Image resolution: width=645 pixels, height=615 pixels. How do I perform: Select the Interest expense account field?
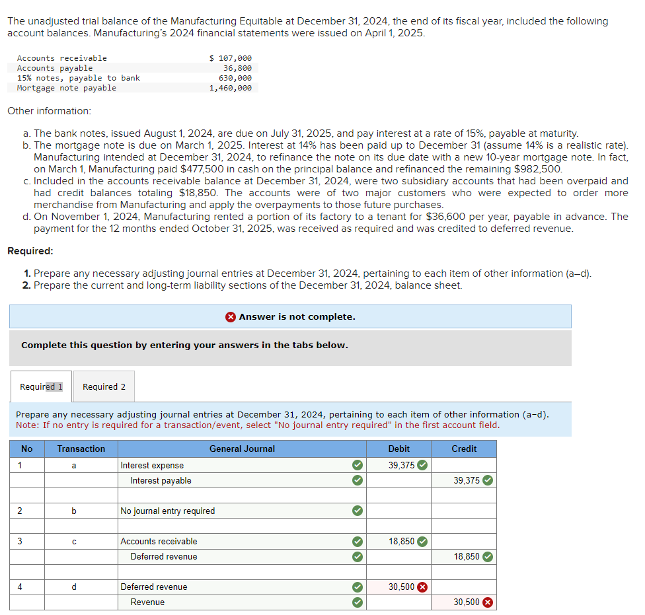242,465
